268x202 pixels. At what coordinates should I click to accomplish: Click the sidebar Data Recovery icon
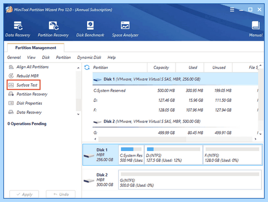[11, 112]
